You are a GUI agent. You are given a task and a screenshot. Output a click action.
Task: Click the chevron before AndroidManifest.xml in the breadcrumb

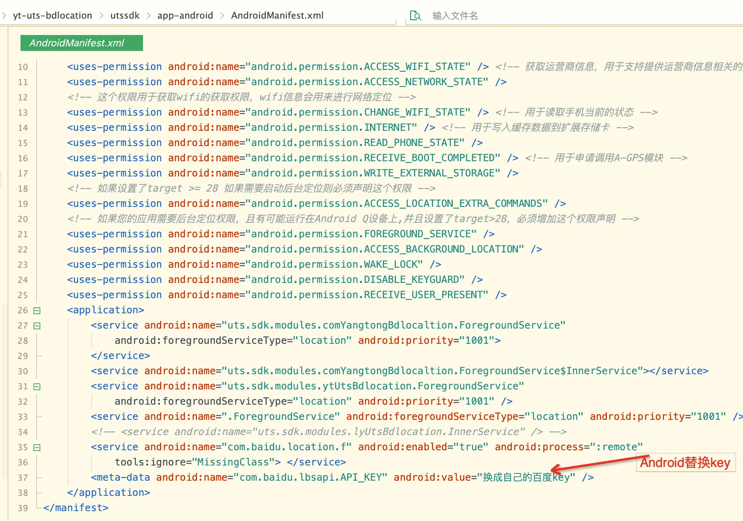[x=222, y=16]
